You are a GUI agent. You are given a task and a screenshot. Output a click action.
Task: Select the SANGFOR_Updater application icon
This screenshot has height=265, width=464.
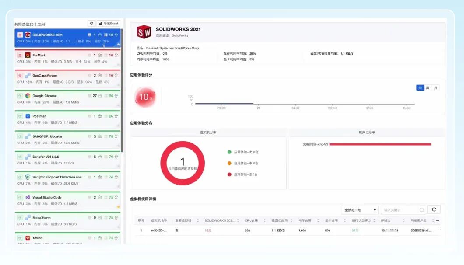tap(28, 136)
